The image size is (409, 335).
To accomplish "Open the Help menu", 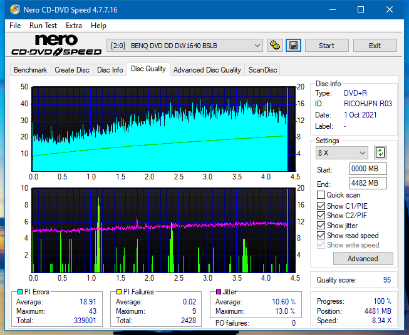I will tap(98, 26).
